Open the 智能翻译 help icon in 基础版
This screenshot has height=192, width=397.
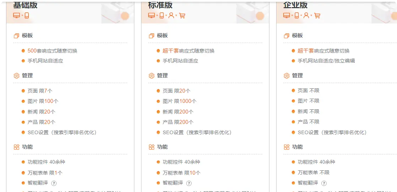[x=54, y=183]
